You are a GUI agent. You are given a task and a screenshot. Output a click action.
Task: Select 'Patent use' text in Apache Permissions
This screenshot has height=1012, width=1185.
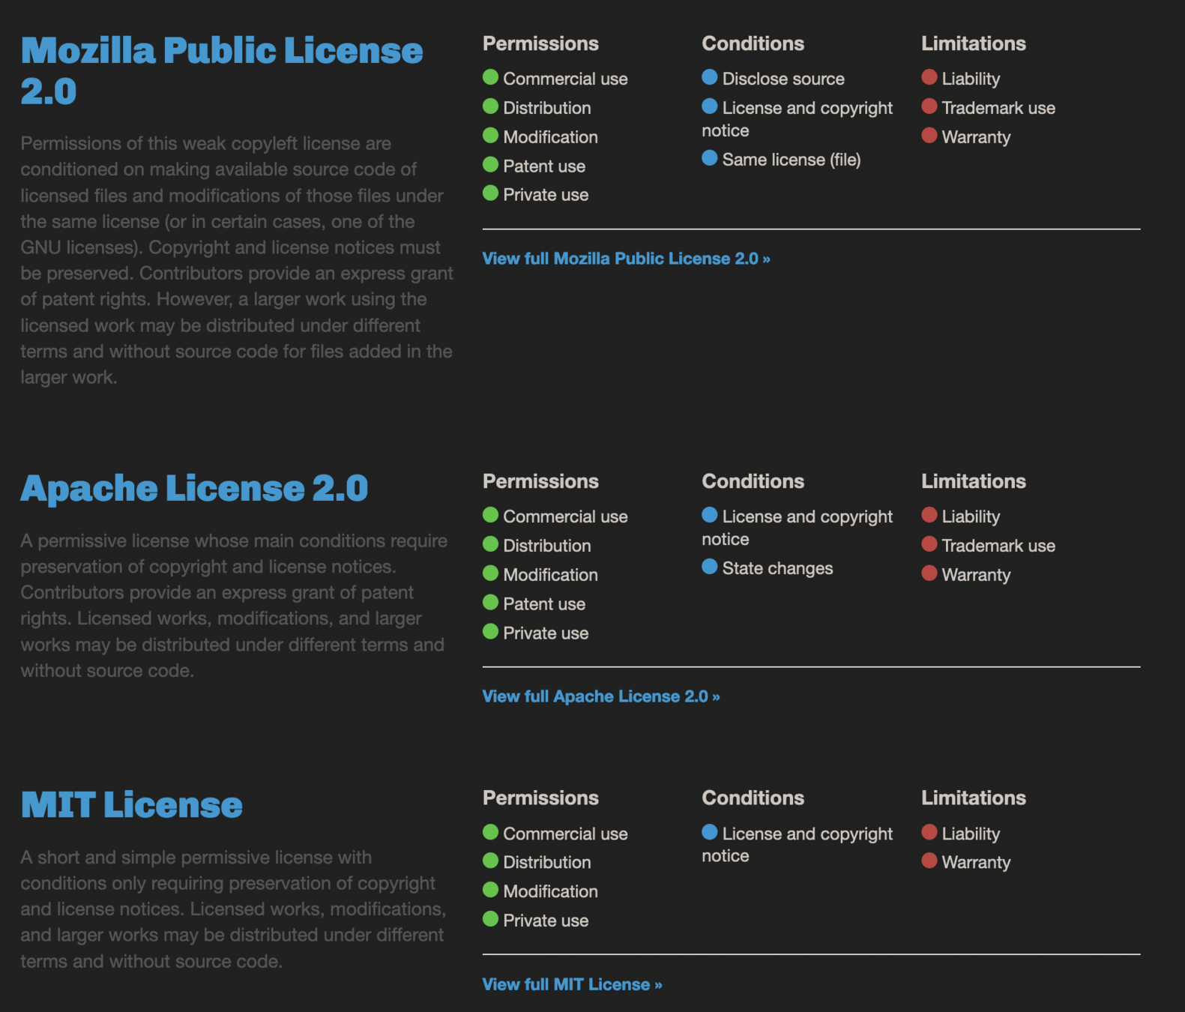pyautogui.click(x=544, y=604)
